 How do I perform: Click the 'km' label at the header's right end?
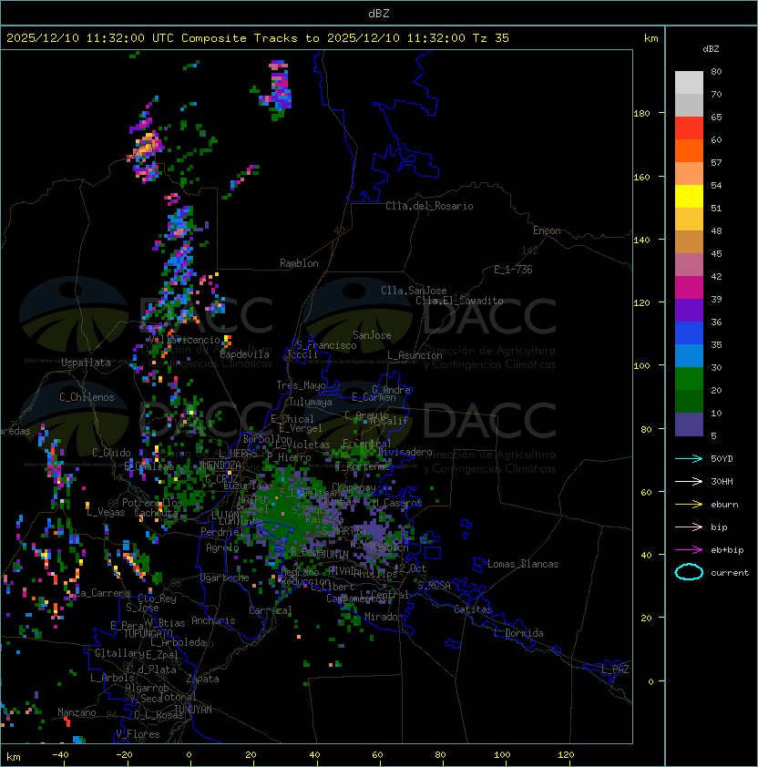click(650, 38)
